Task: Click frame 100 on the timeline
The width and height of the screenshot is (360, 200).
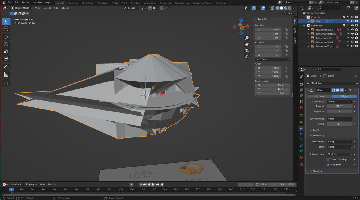Action: pos(120,190)
